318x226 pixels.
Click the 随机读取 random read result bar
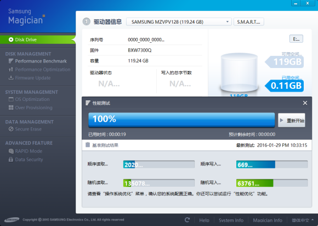(159, 183)
